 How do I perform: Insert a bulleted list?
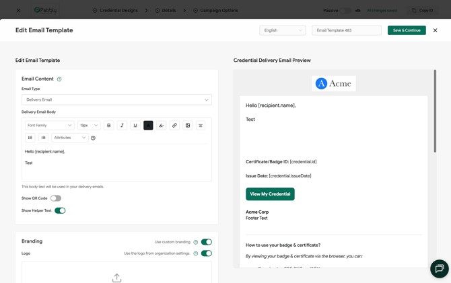point(43,138)
